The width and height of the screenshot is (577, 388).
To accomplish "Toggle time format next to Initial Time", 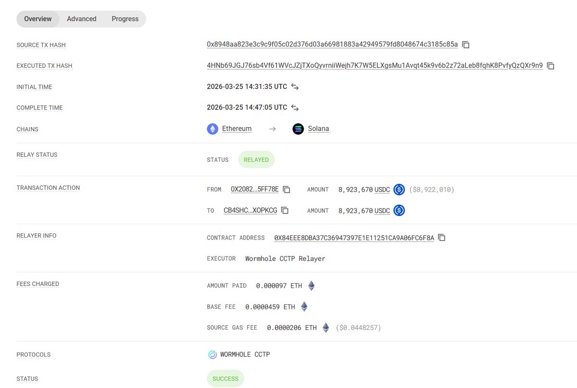I will [x=295, y=87].
